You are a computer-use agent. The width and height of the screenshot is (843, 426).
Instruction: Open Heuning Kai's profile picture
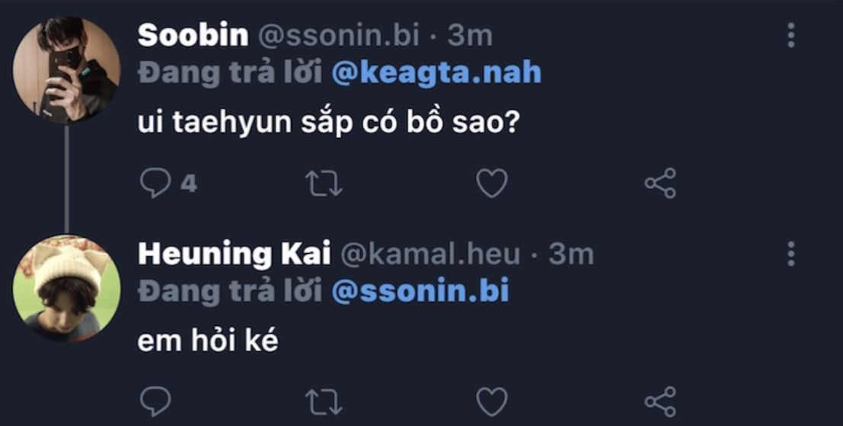pyautogui.click(x=66, y=287)
